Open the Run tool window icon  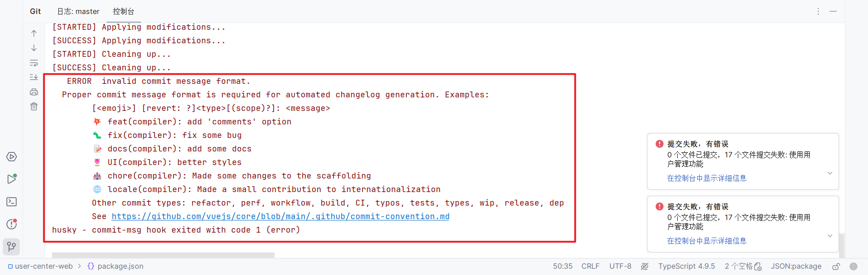[x=12, y=179]
